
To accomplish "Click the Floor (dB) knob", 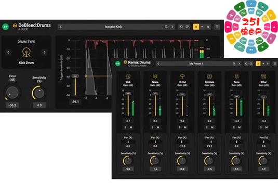I will pyautogui.click(x=12, y=92).
